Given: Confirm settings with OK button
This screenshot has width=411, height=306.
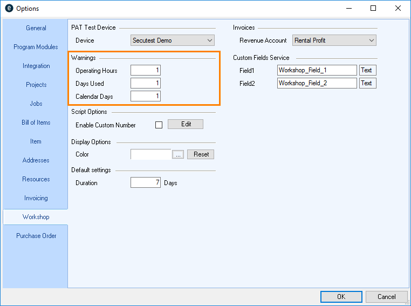Looking at the screenshot, I should pyautogui.click(x=341, y=297).
